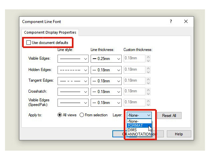This screenshot has height=156, width=212.
Task: Expand the Crosshatch line style dropdown
Action: pyautogui.click(x=73, y=92)
